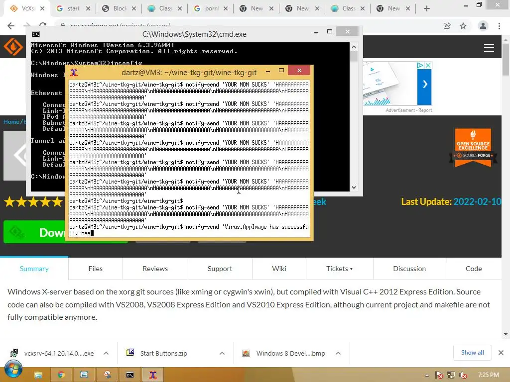510x382 pixels.
Task: Click muted volume tray icon
Action: [463, 375]
